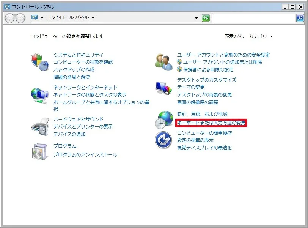The height and width of the screenshot is (228, 308).
Task: Click 保護者による制限の設定 link
Action: pyautogui.click(x=208, y=69)
